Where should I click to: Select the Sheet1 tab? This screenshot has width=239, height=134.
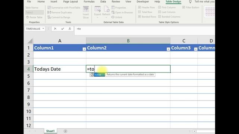click(50, 131)
